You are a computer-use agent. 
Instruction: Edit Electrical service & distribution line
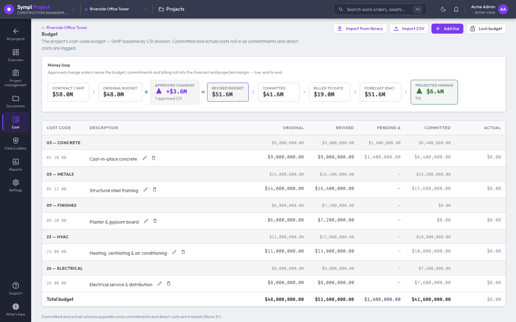point(159,284)
